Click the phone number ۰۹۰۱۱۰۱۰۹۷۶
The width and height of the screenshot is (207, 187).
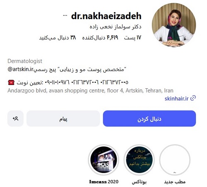click(57, 83)
